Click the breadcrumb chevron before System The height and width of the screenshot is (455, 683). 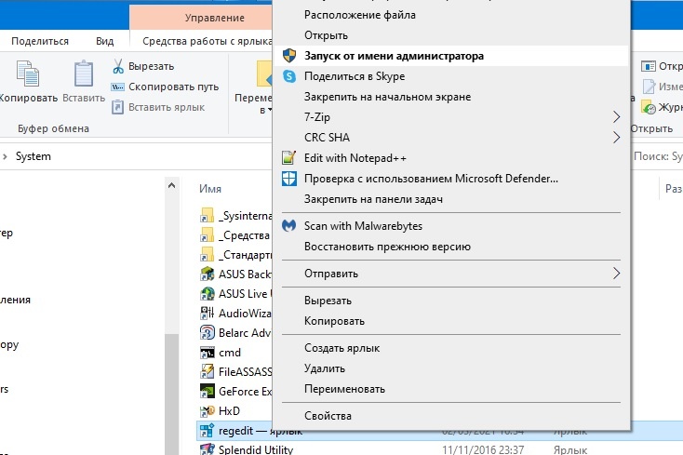click(5, 156)
